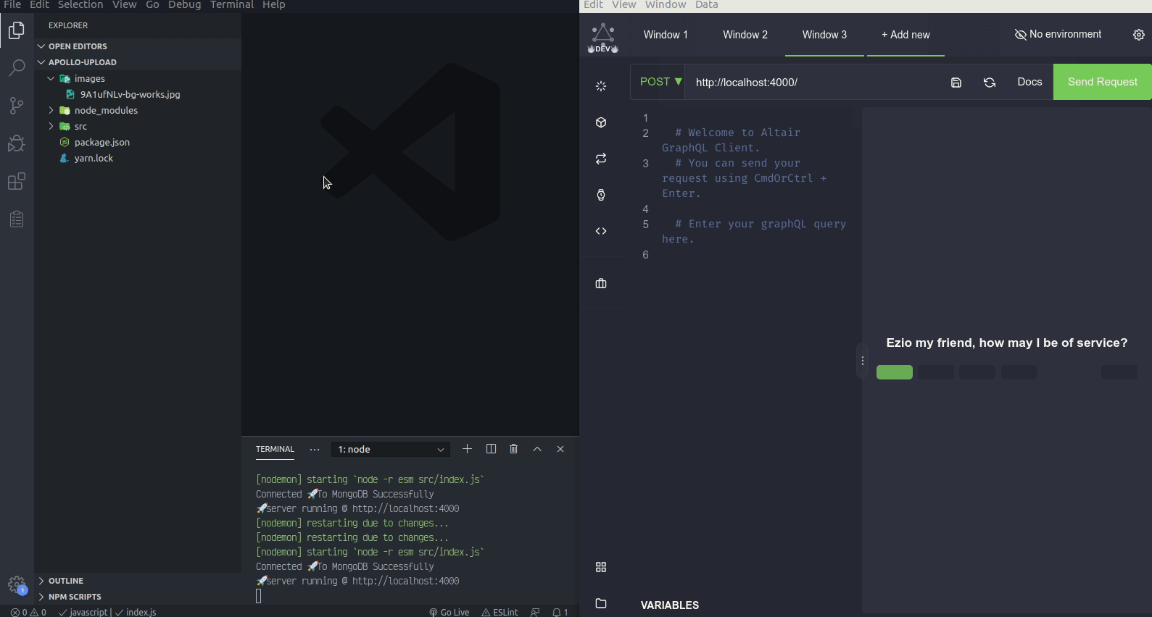Expand the OUTLINE section
The width and height of the screenshot is (1152, 617).
138,581
